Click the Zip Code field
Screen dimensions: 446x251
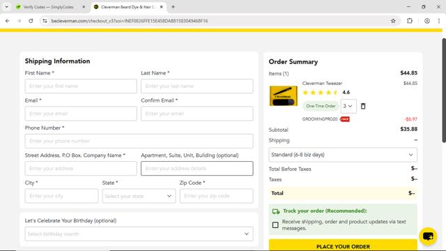click(x=216, y=196)
